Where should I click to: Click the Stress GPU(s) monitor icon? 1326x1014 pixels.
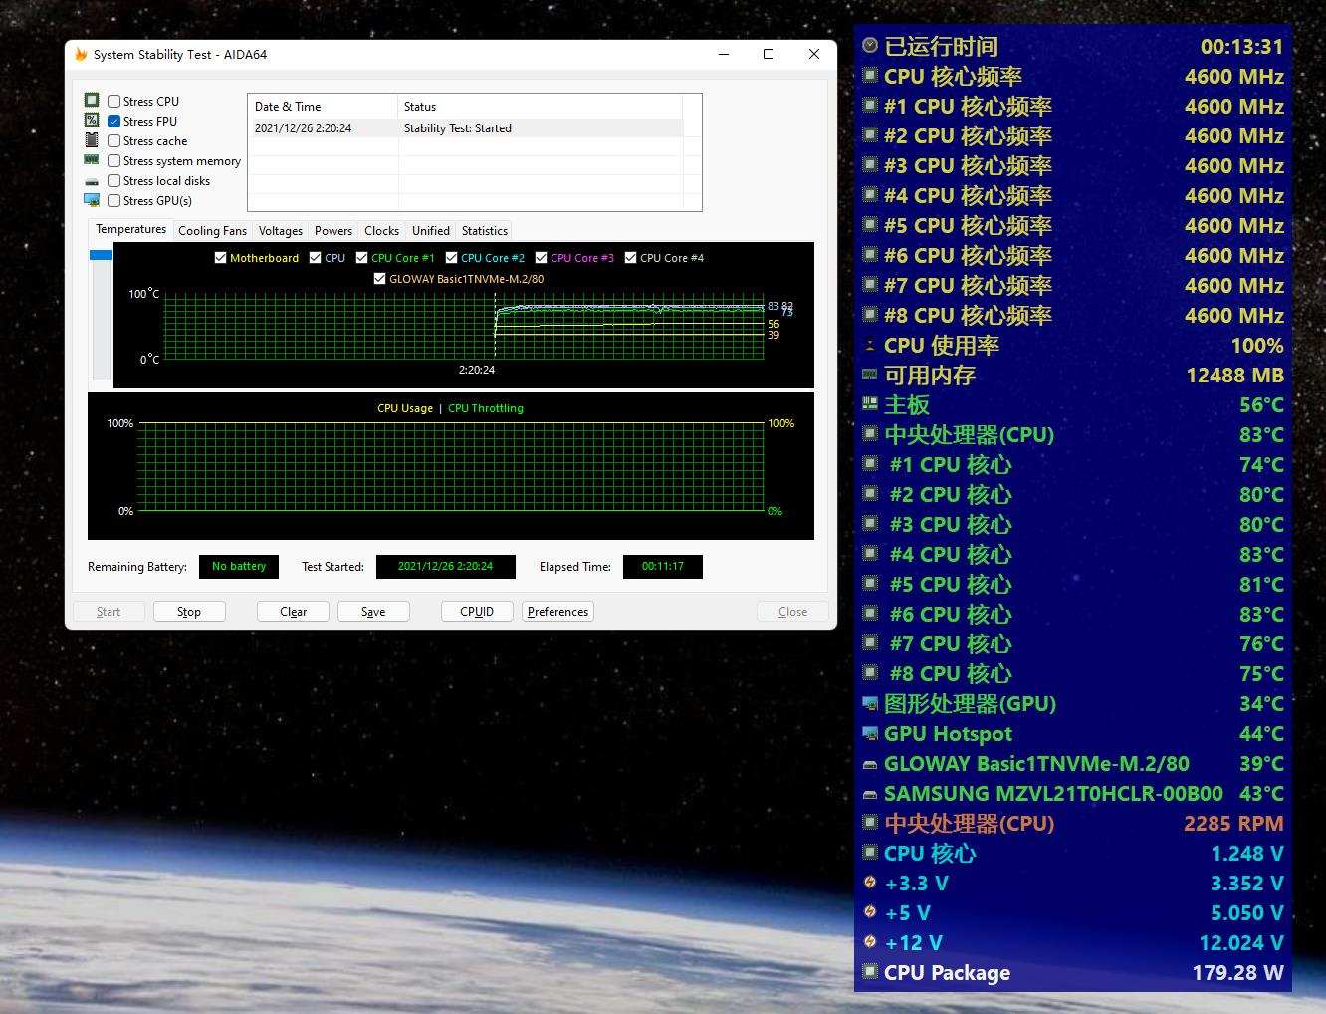click(x=92, y=200)
